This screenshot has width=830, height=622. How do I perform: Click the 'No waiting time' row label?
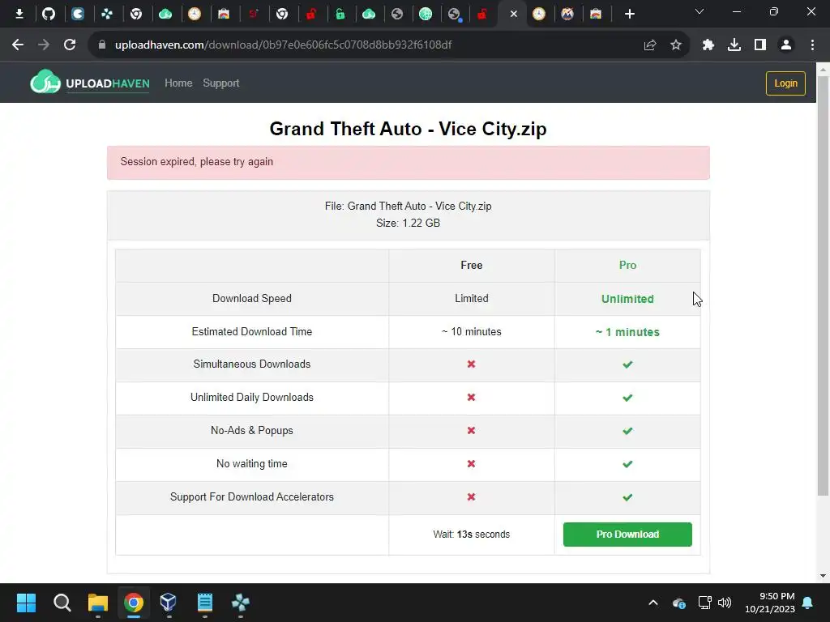(252, 464)
